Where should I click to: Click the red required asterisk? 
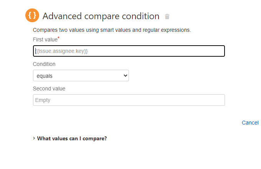point(58,38)
